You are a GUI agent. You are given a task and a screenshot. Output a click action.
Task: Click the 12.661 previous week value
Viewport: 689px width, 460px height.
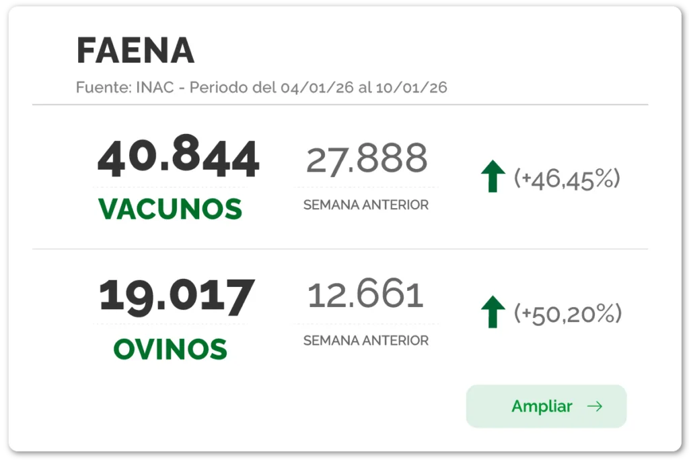pos(365,294)
